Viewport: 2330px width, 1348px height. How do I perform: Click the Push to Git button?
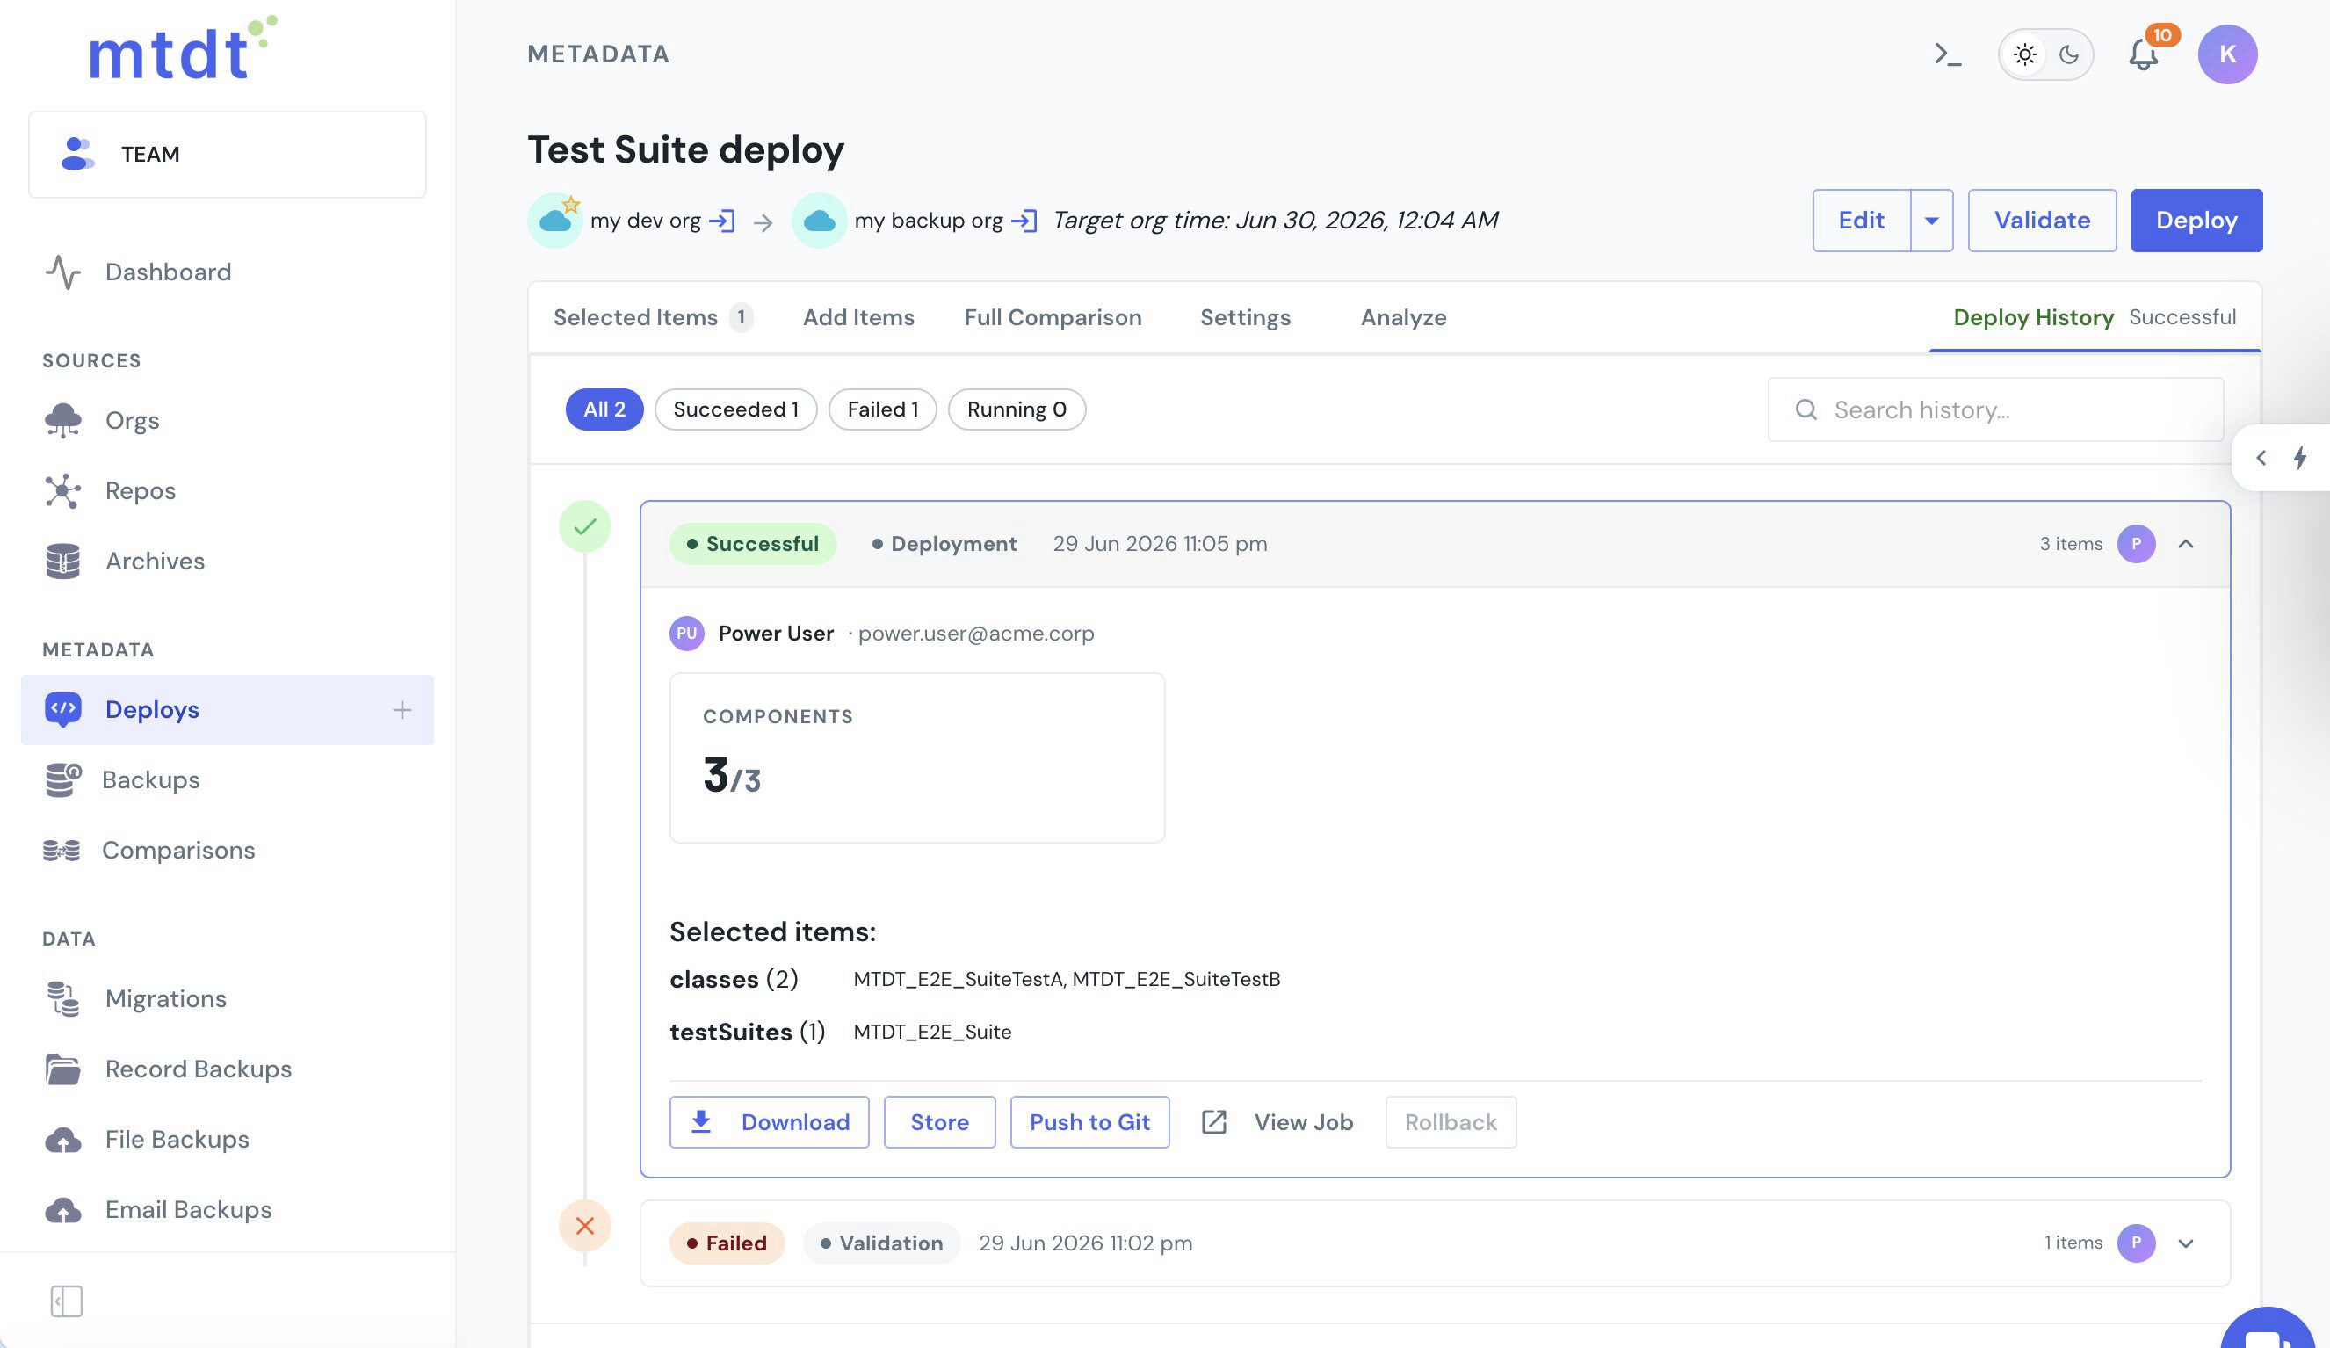[1089, 1122]
